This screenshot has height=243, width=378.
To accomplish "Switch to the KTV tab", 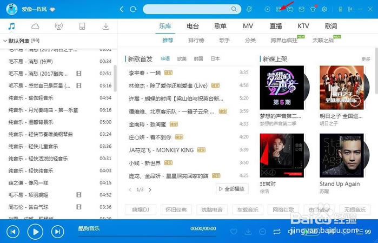I will tap(303, 26).
